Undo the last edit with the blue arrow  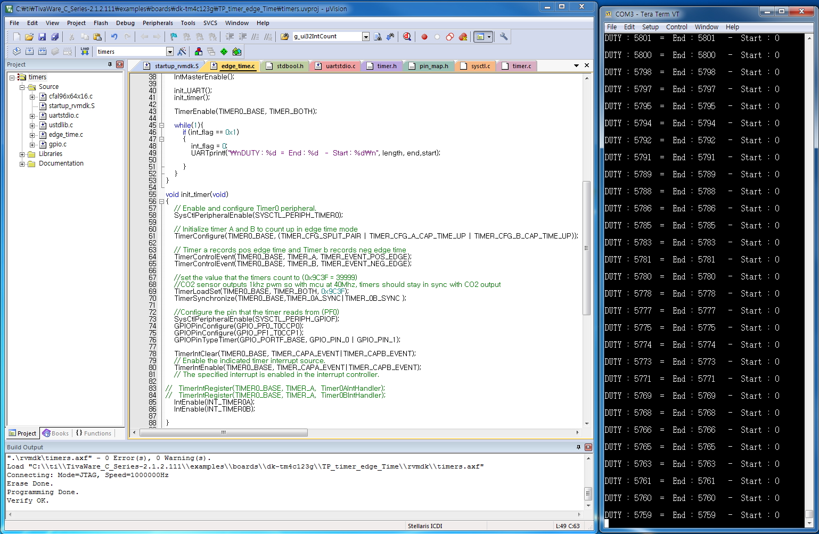(x=114, y=37)
